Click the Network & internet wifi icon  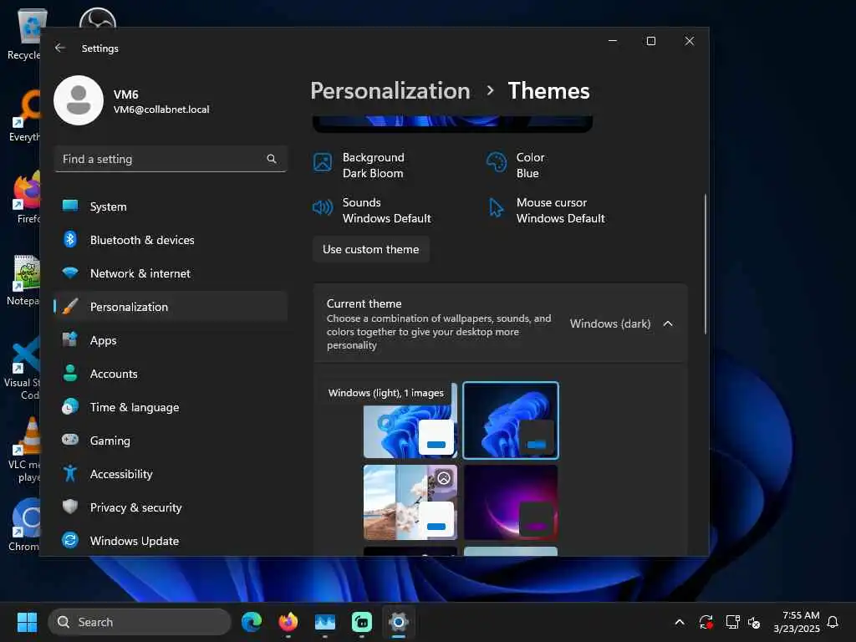[70, 273]
